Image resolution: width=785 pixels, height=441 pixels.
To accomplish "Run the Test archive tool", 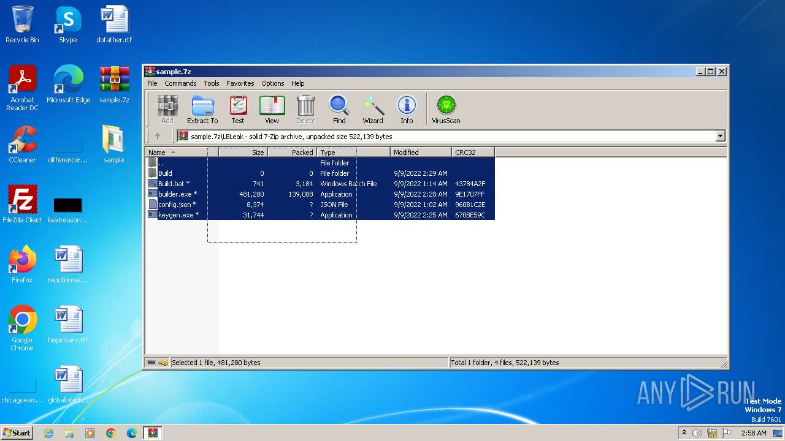I will (238, 110).
